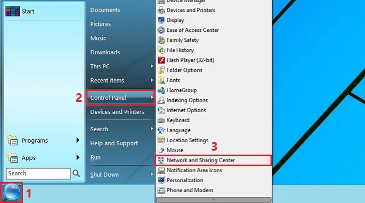Open Indexing Options text entry

click(x=187, y=100)
